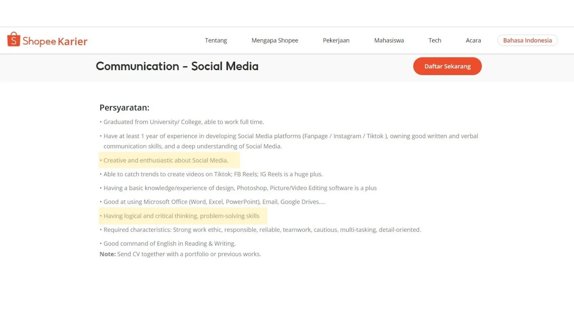Select the Photoshop design knowledge bullet
574x323 pixels.
tap(238, 188)
